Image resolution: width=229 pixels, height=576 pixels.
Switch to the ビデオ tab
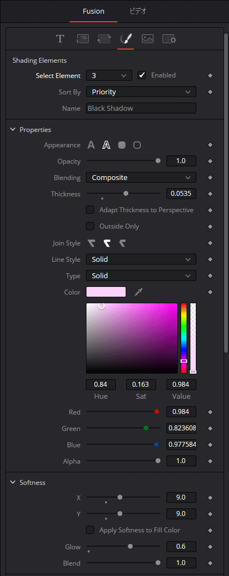point(138,11)
